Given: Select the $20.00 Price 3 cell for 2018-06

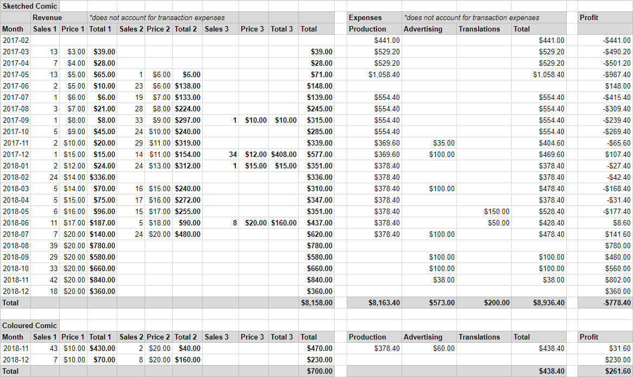Looking at the screenshot, I should (254, 223).
